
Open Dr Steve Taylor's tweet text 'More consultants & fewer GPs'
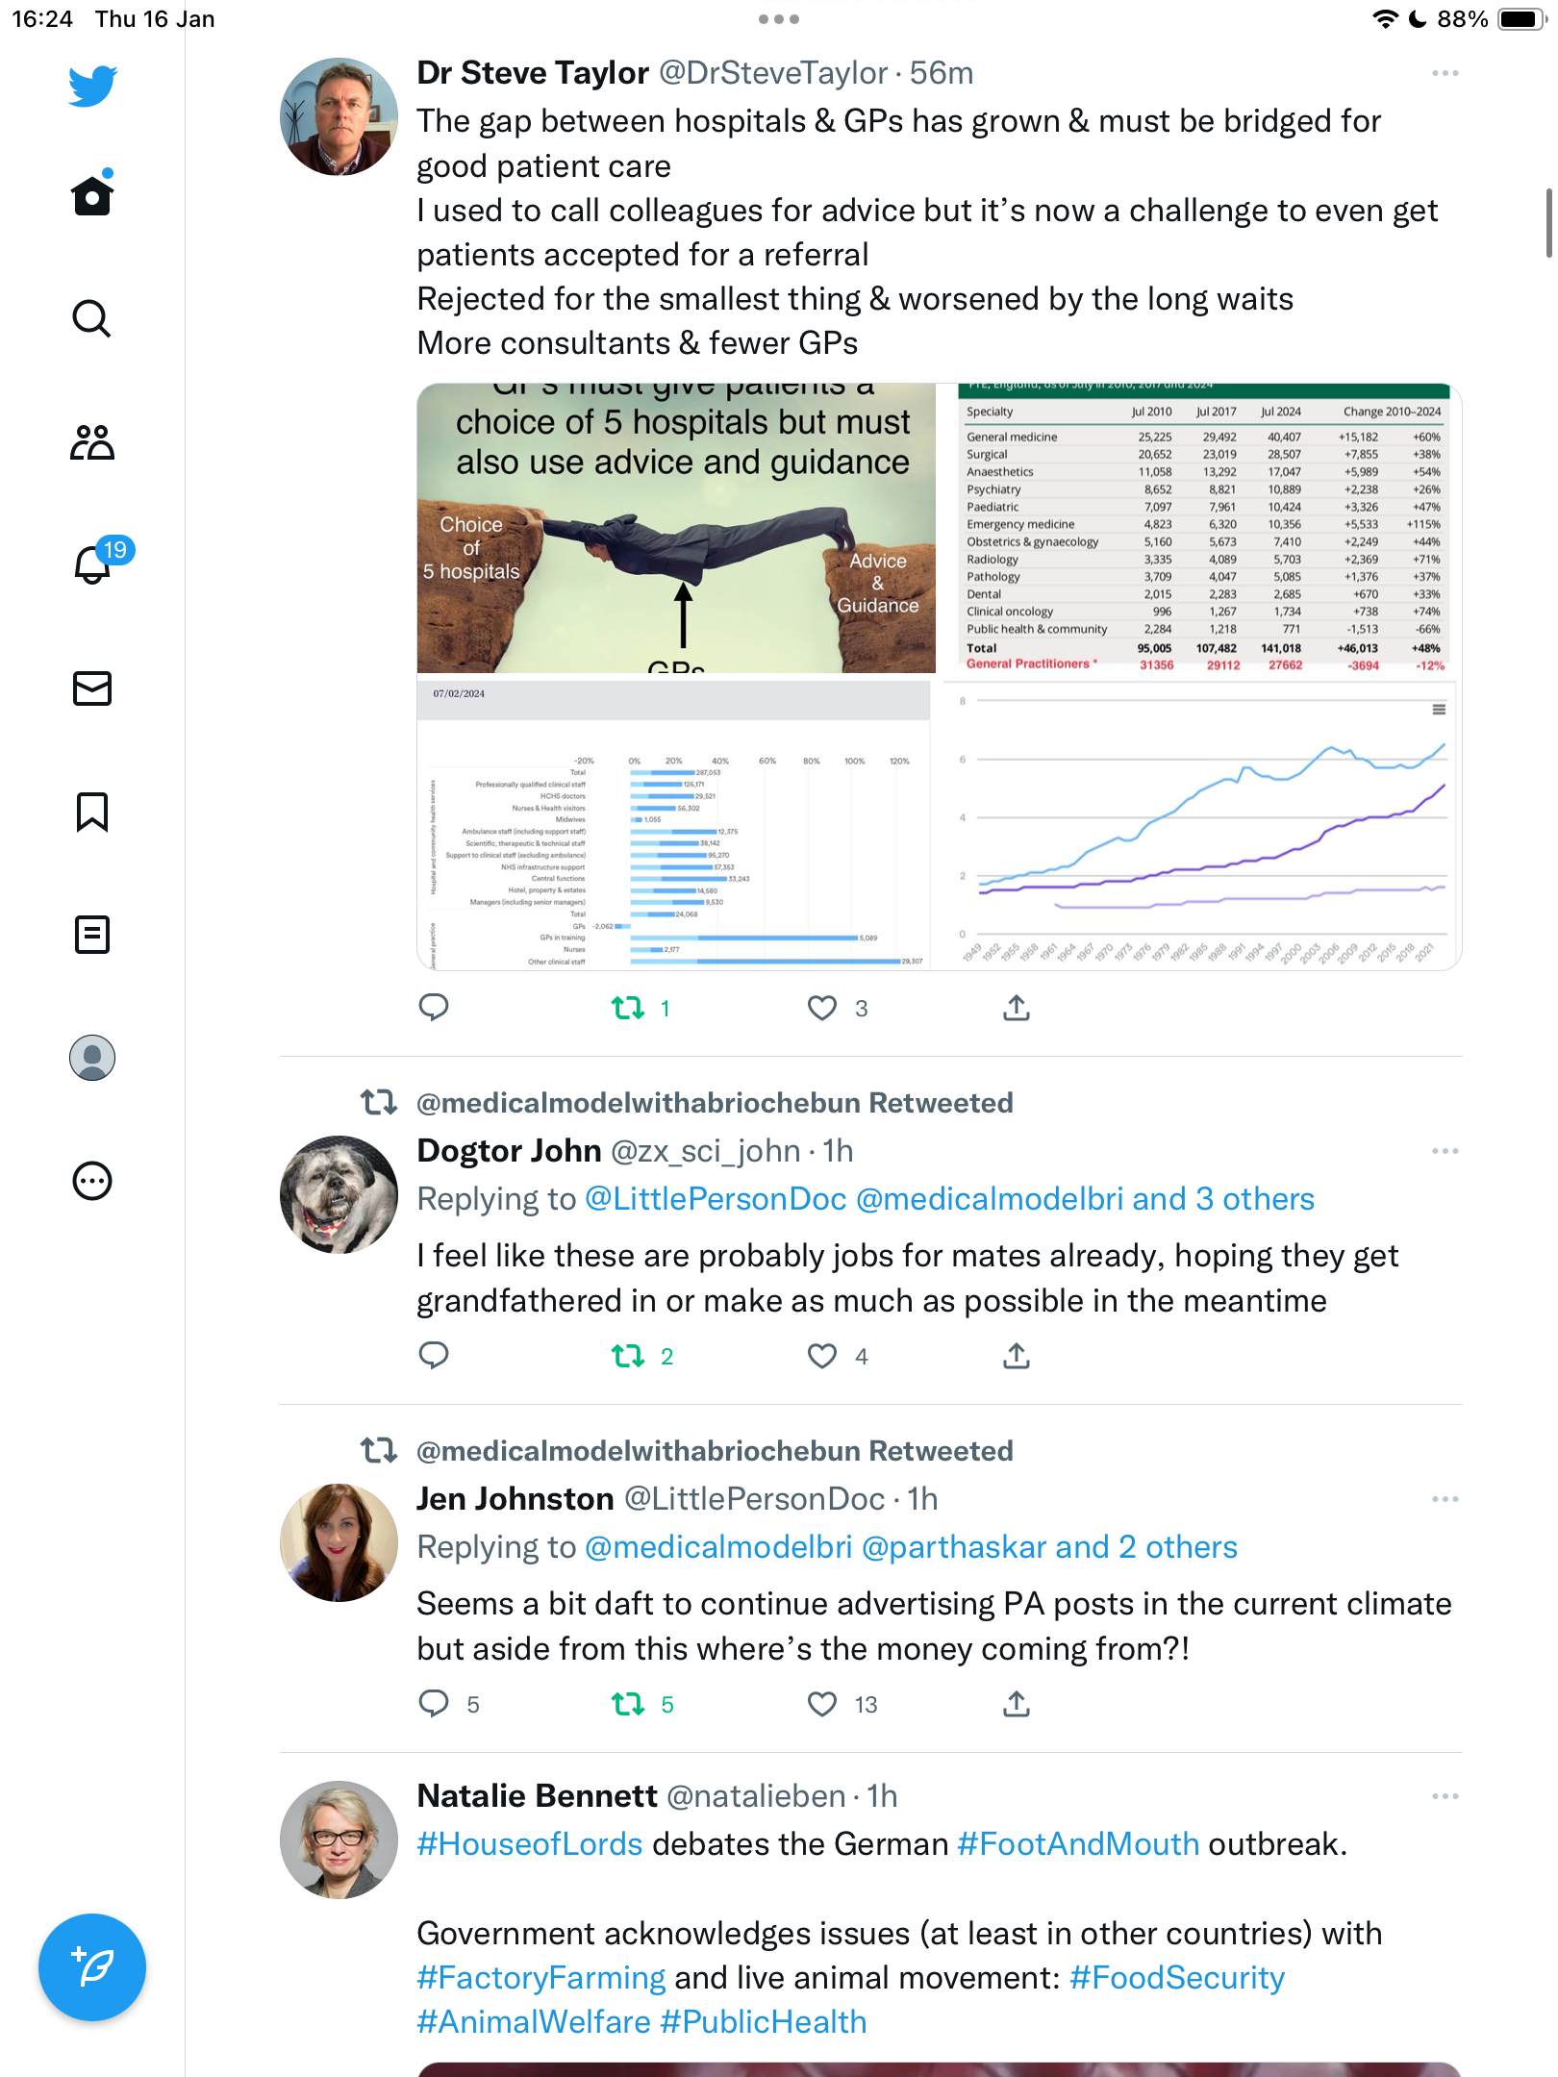(638, 343)
